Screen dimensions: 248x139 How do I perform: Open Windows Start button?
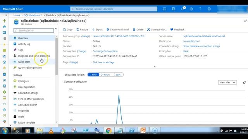coord(5,131)
